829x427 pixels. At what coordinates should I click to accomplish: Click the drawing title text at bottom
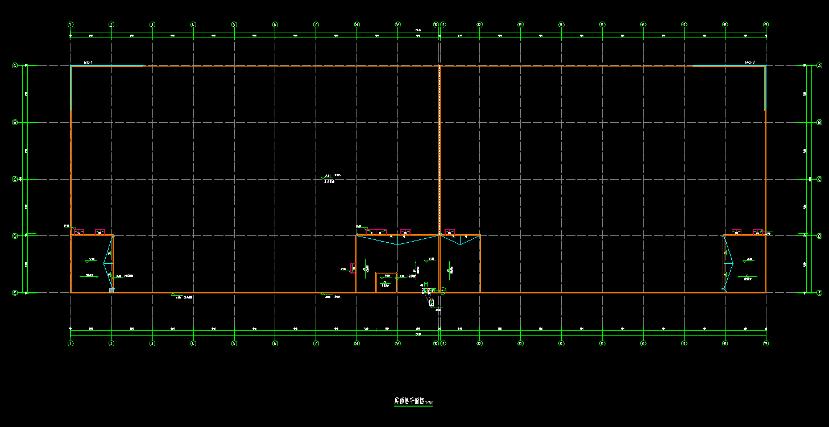[x=413, y=401]
